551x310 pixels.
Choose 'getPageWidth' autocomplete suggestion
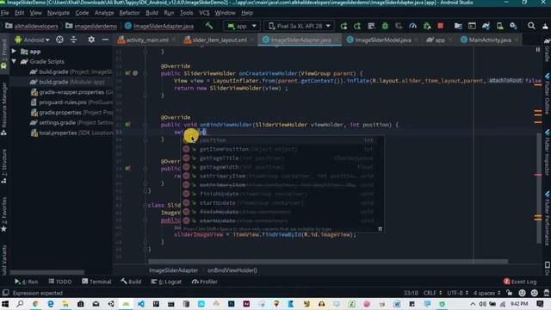pos(282,167)
